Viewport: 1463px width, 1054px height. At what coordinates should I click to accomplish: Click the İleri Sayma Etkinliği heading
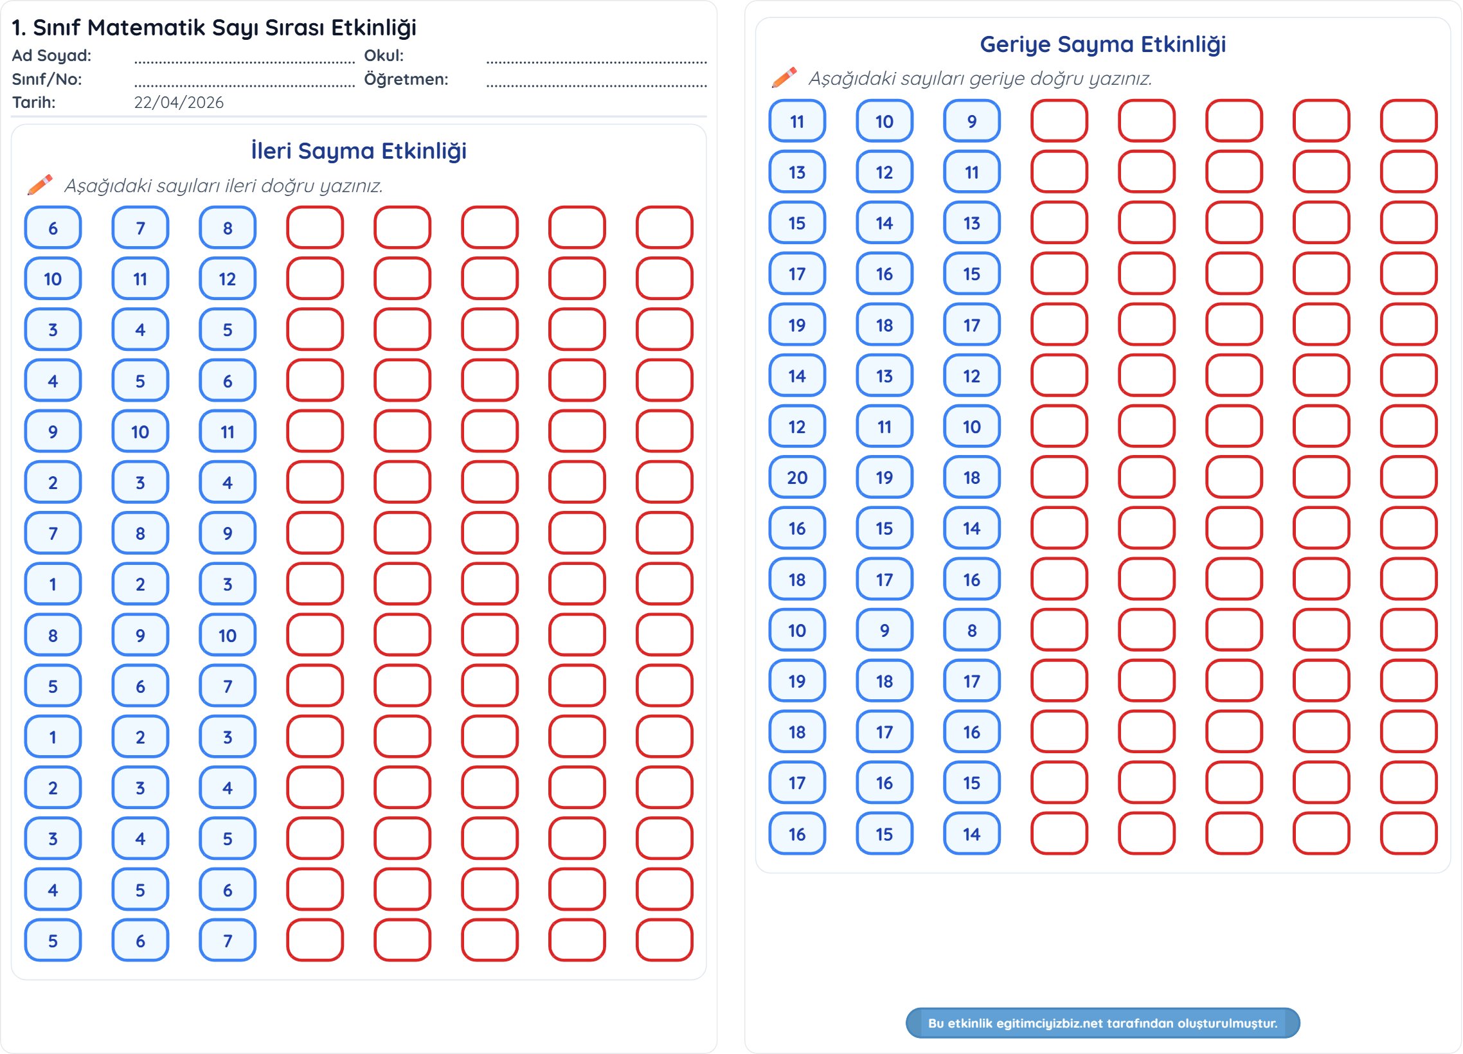tap(359, 151)
